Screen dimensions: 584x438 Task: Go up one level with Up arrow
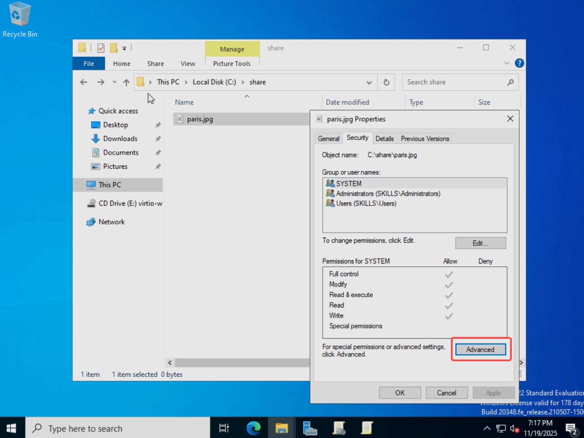(x=126, y=82)
